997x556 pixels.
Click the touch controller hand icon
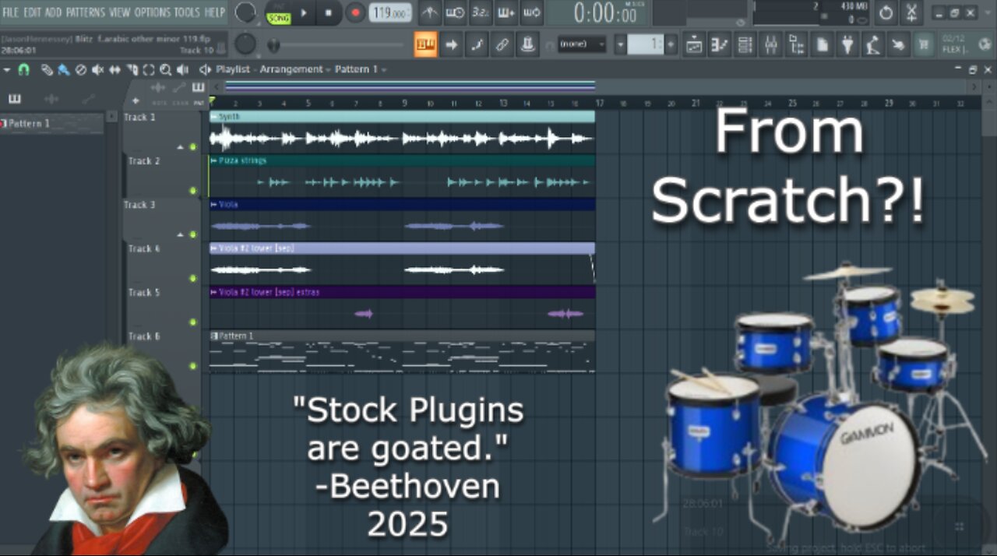coord(898,44)
